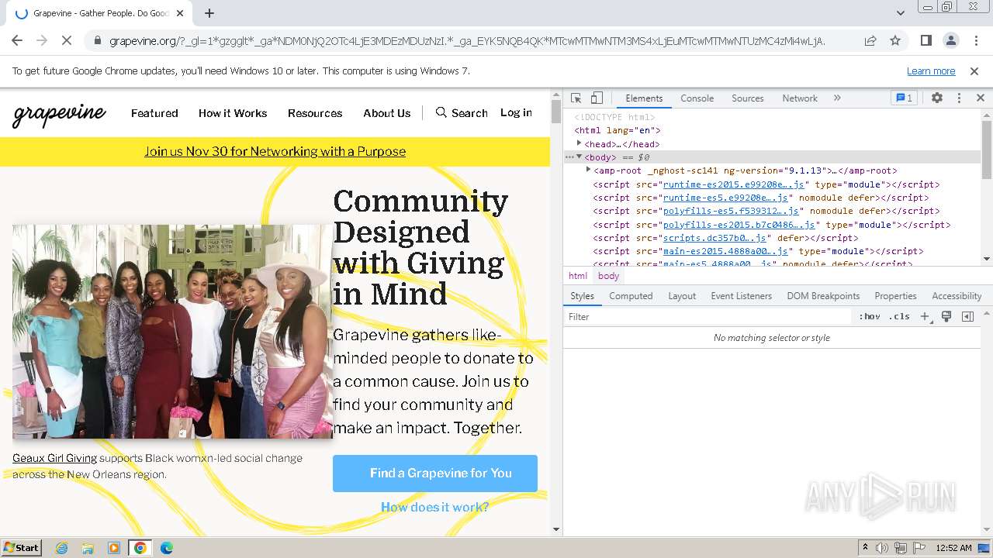Open scripts.dc357b0 script source link
The width and height of the screenshot is (993, 558).
[714, 238]
